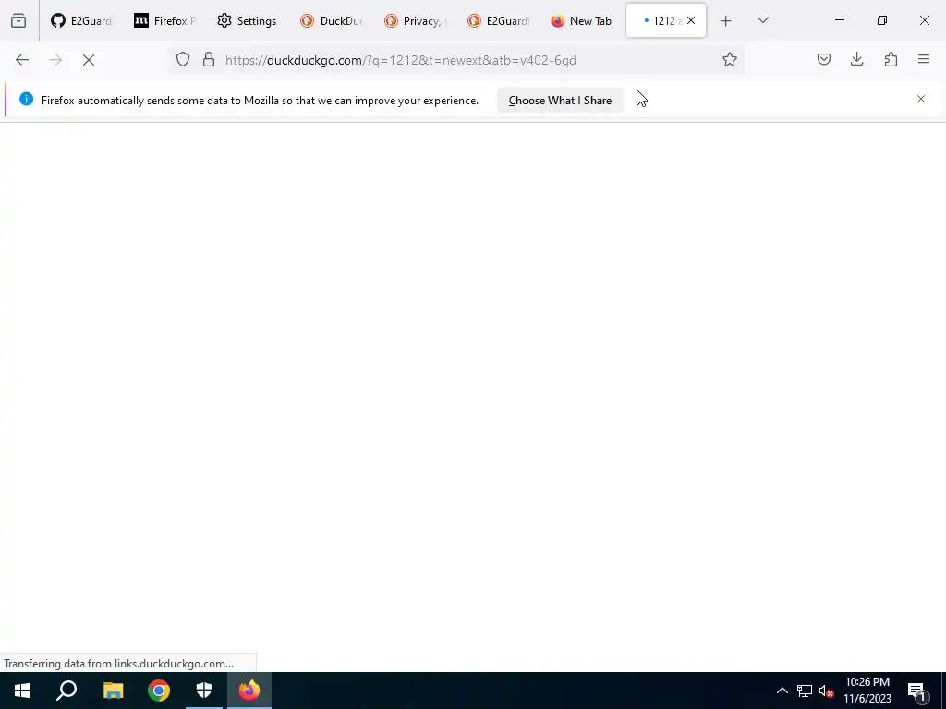Open Firefox View icon in the tab bar
Image resolution: width=946 pixels, height=709 pixels.
point(18,20)
